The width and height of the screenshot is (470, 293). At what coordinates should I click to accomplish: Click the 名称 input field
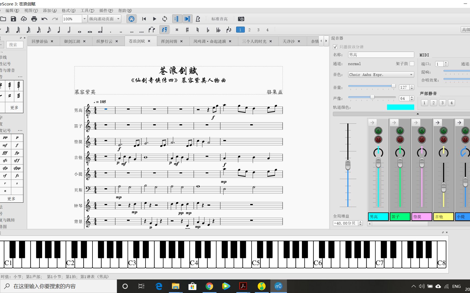click(x=381, y=55)
